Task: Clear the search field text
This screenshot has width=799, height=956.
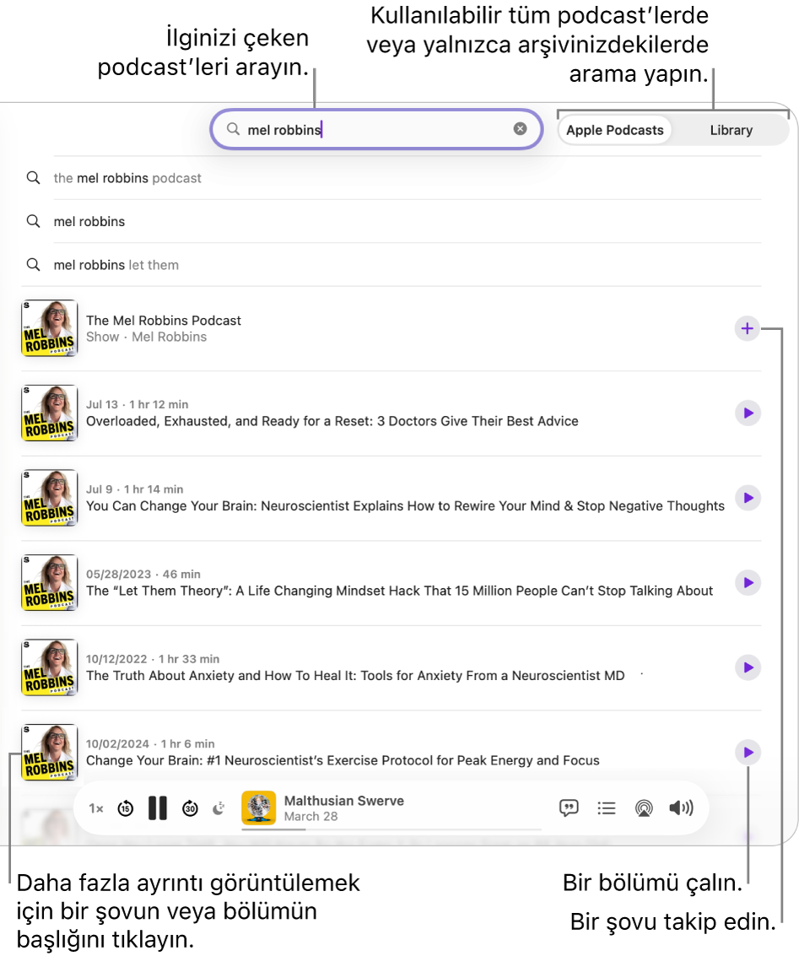Action: [x=520, y=129]
